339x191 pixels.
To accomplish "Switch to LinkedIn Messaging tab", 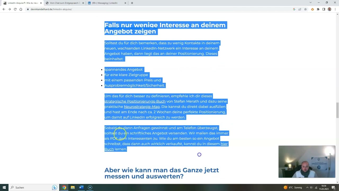I will 107,3.
